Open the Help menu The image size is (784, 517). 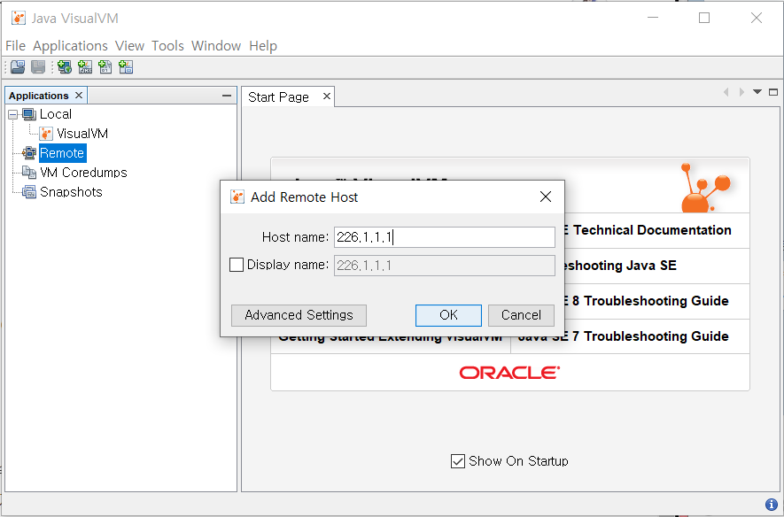[263, 46]
